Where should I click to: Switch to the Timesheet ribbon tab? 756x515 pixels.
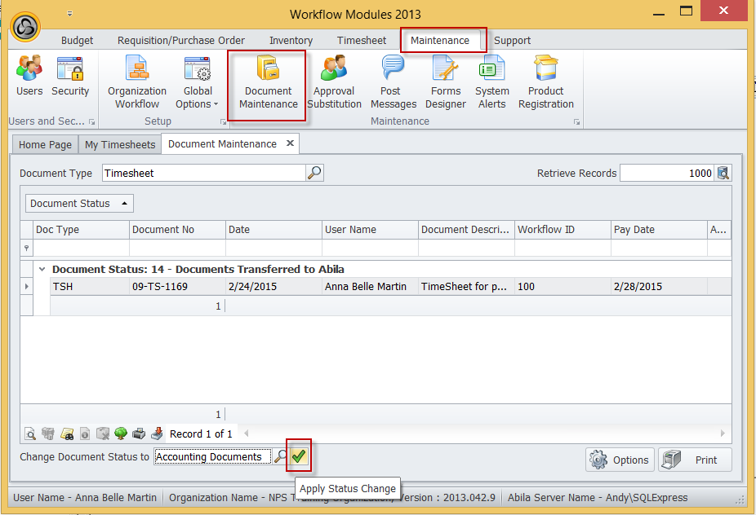coord(362,40)
